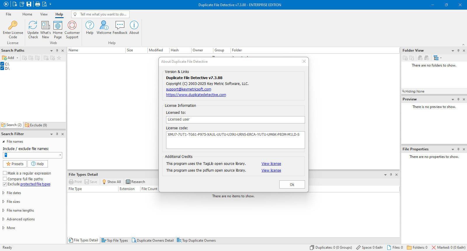
Task: Switch to Top File Types tab
Action: point(115,240)
